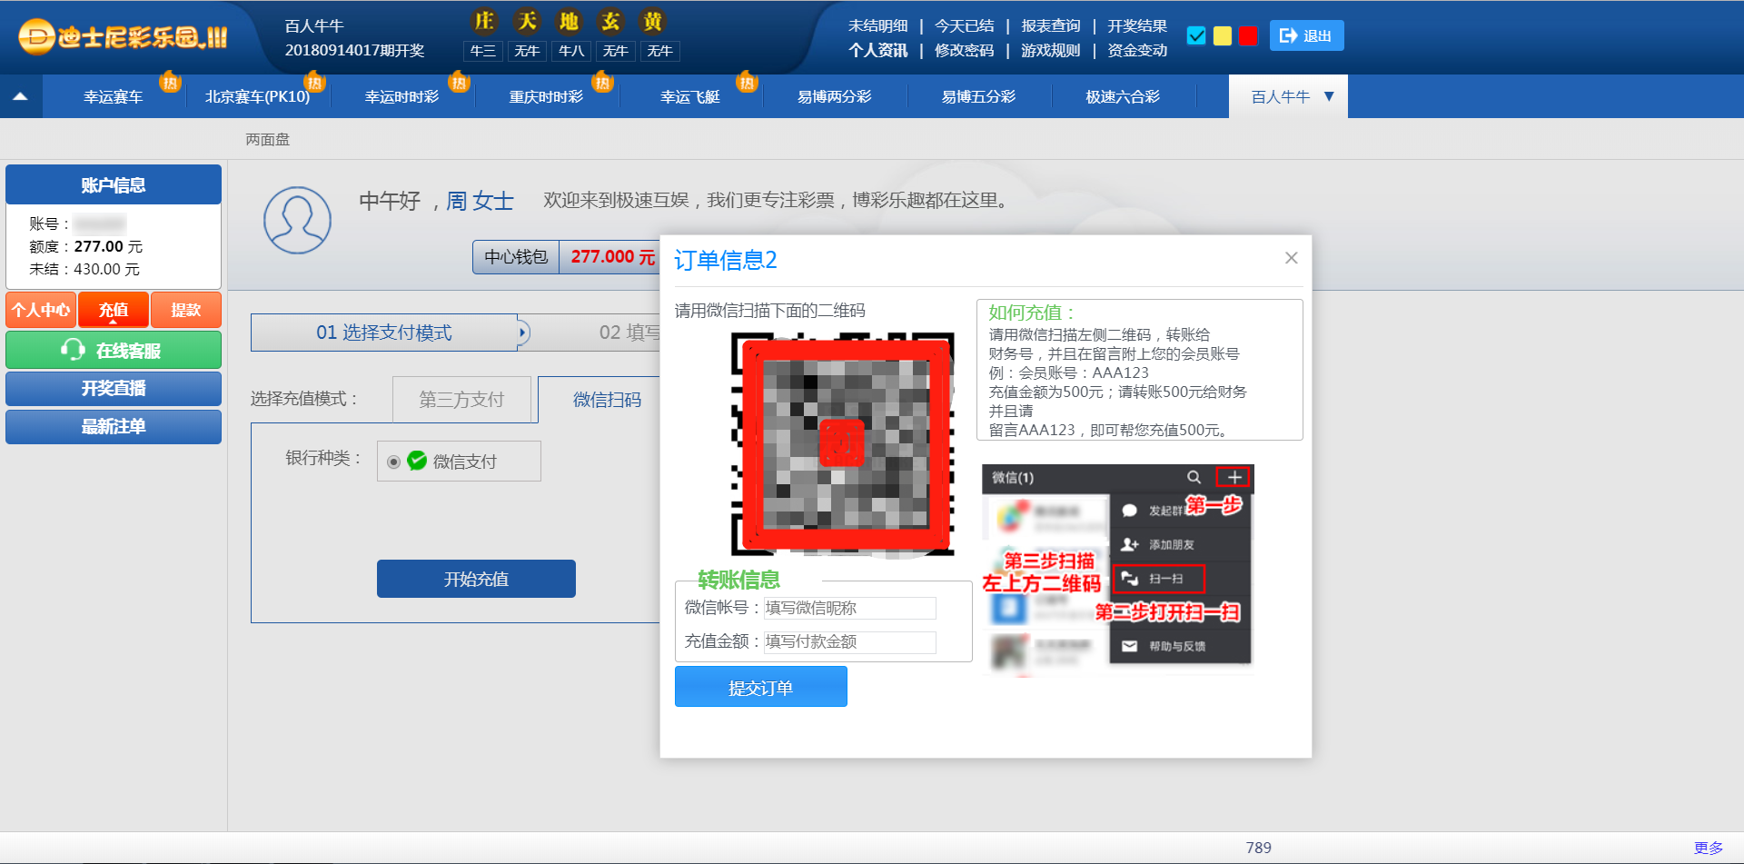
Task: Click the 退出 logout button
Action: tap(1305, 35)
